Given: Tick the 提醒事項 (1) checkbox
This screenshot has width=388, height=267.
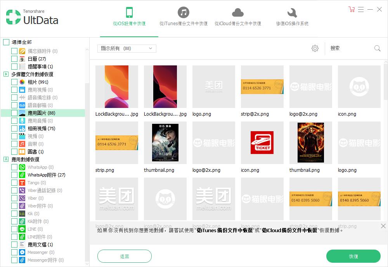Looking at the screenshot, I should pyautogui.click(x=14, y=67).
